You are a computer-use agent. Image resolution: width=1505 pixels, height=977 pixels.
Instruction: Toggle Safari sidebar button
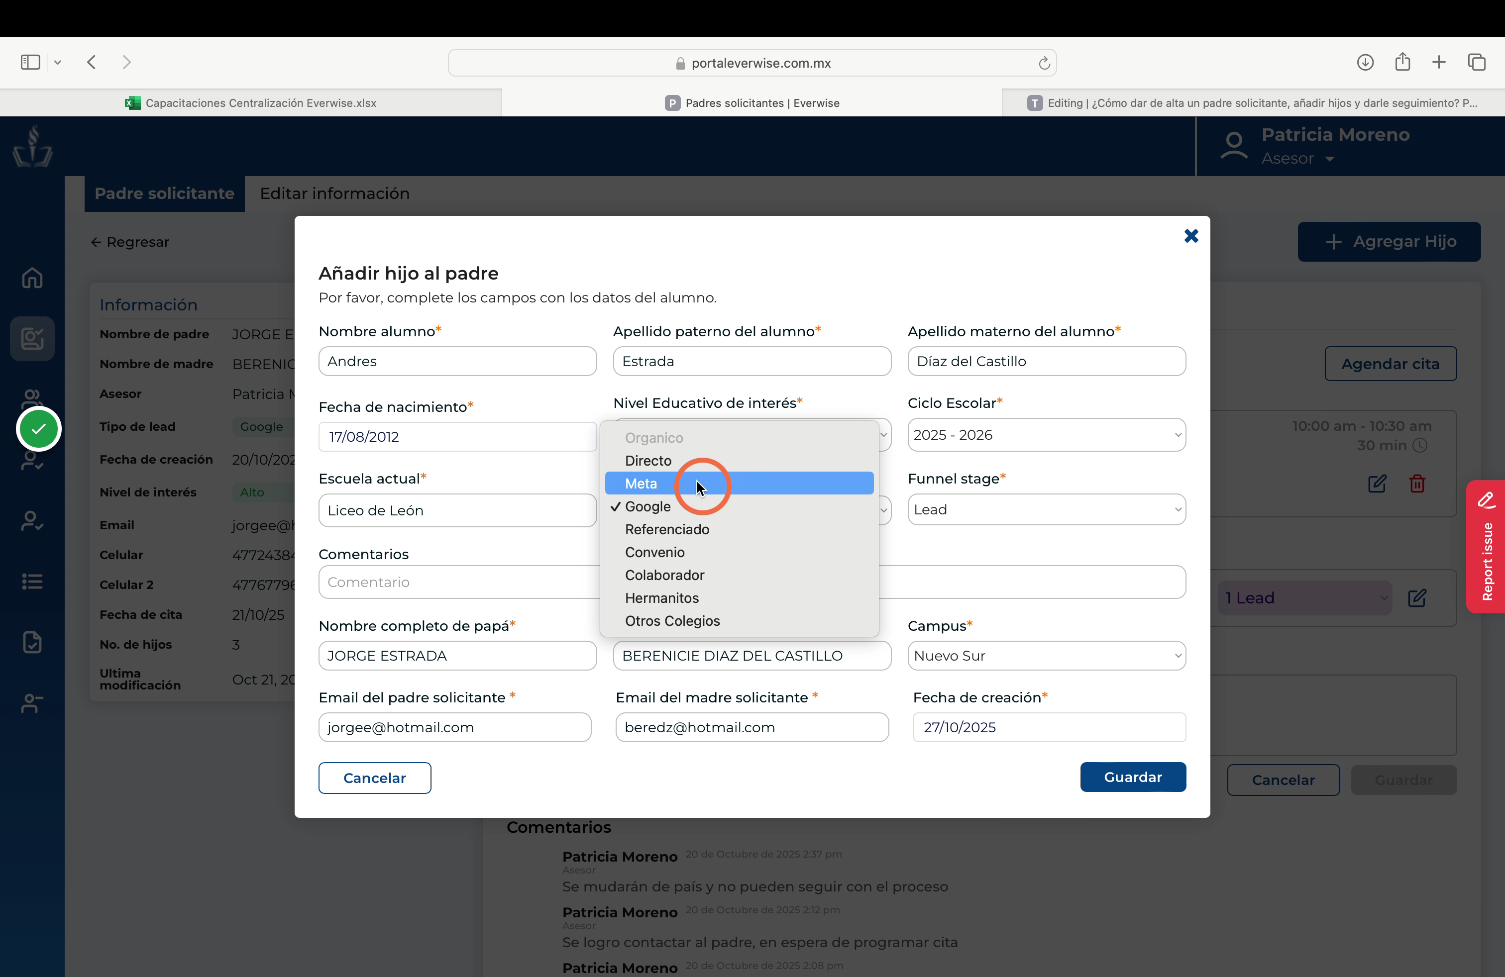[x=30, y=62]
